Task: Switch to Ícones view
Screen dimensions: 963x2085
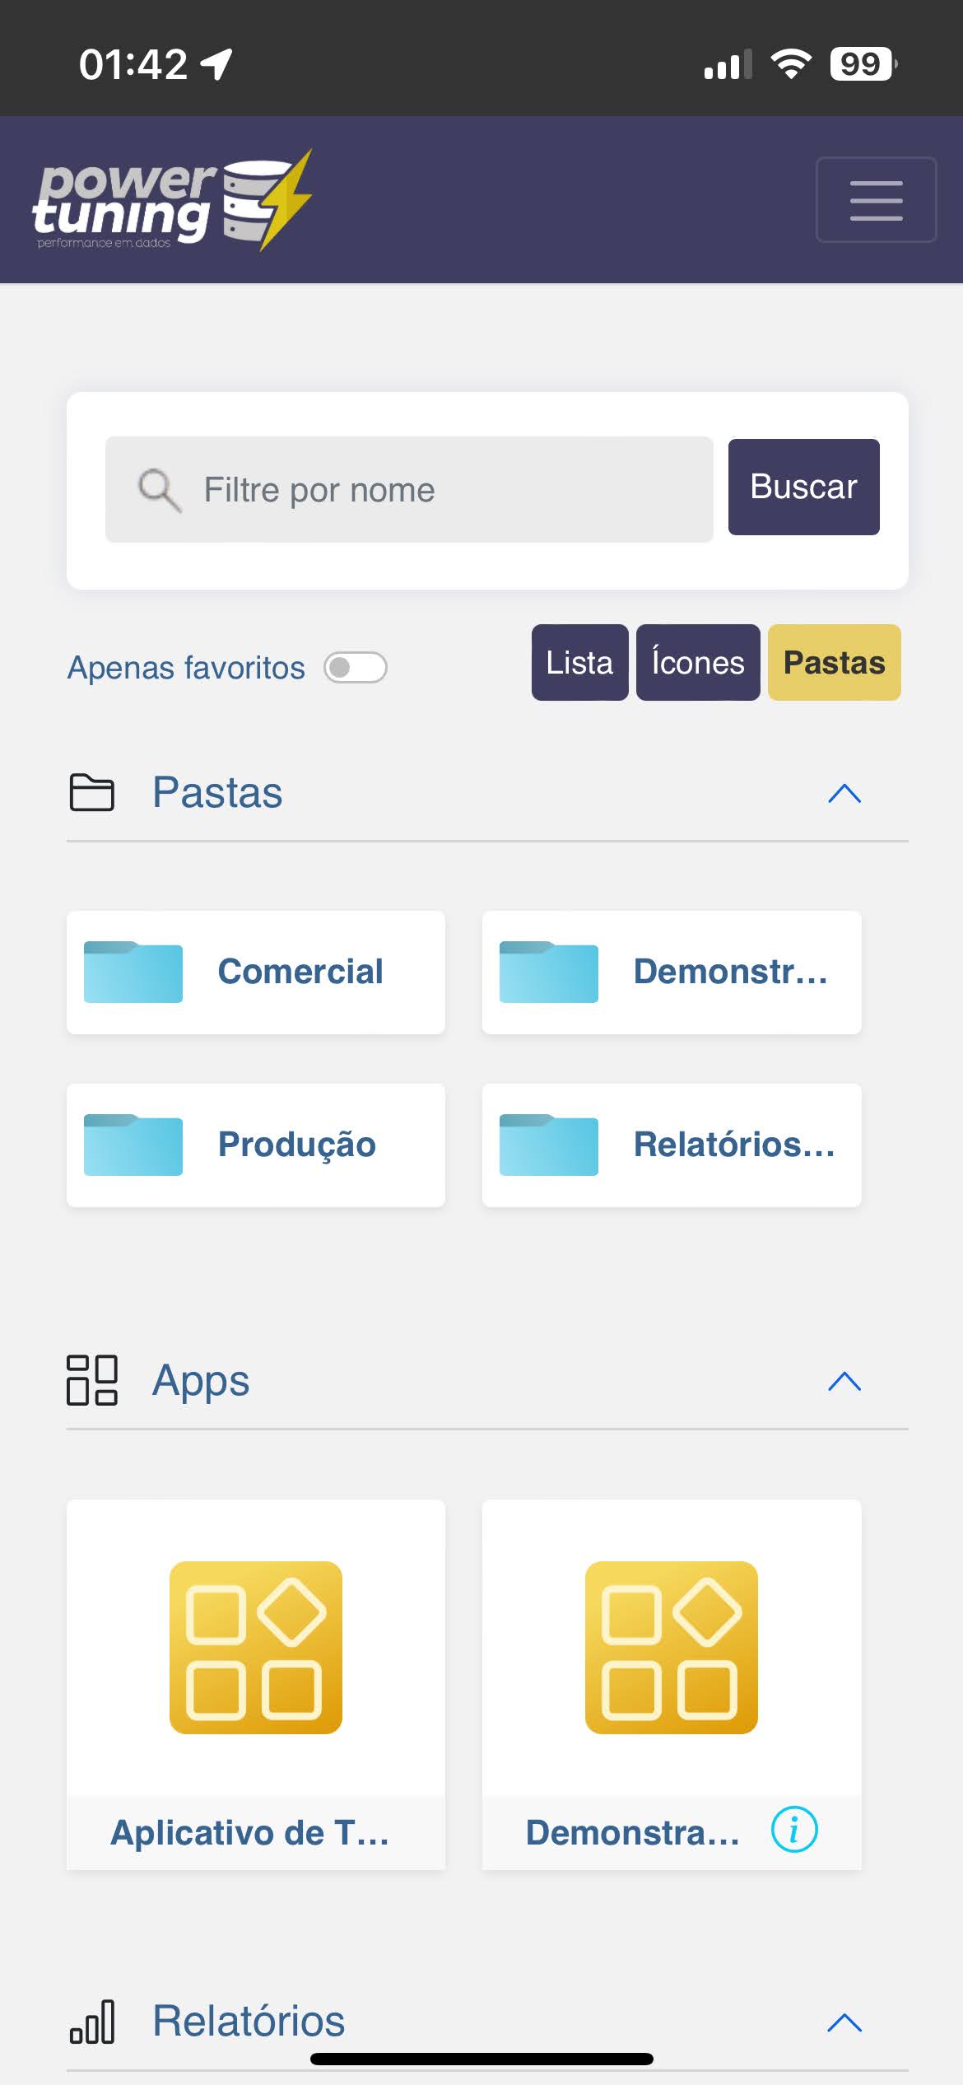Action: (697, 663)
